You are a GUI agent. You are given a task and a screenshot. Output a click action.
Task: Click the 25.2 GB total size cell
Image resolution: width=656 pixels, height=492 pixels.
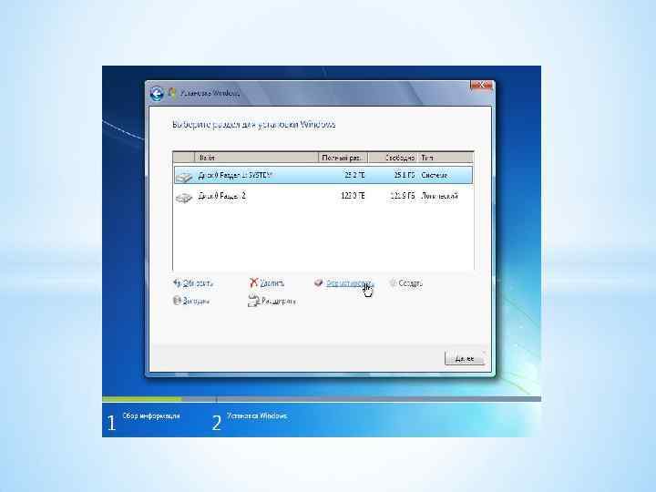point(354,175)
